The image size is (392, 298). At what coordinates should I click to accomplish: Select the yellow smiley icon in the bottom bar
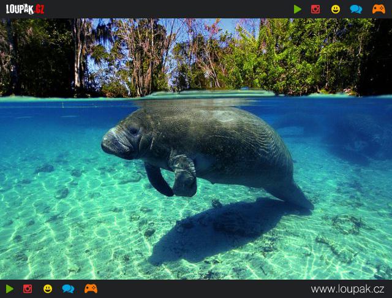[48, 289]
